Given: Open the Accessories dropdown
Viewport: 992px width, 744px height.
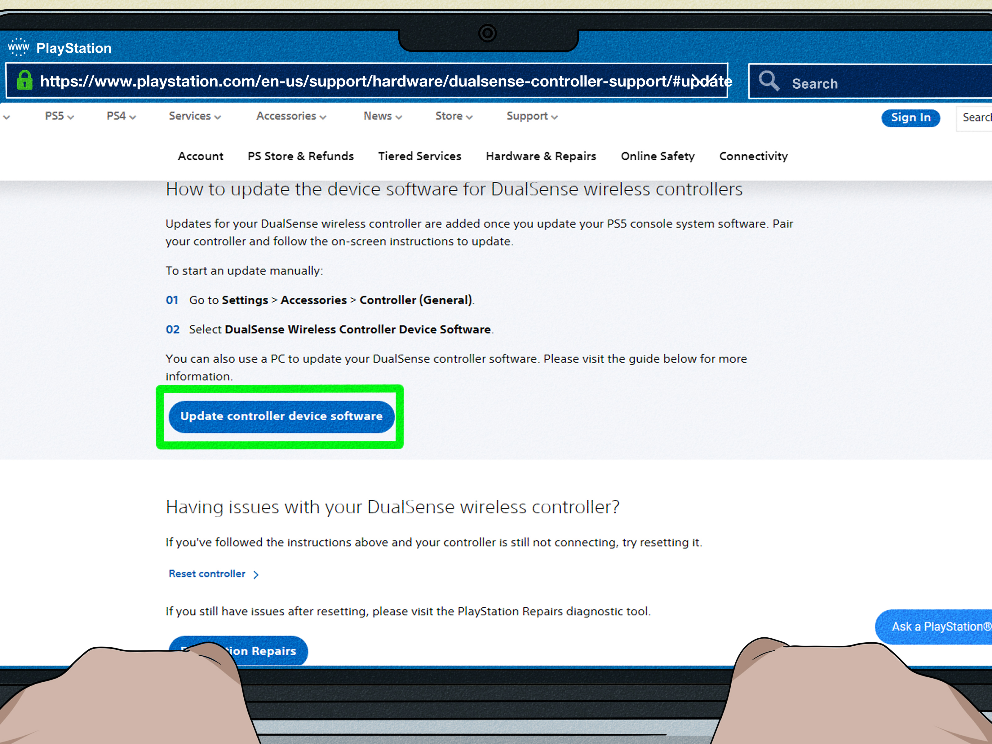Looking at the screenshot, I should click(291, 116).
